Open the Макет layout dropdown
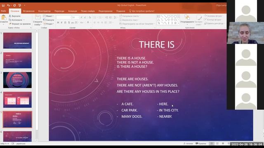The height and width of the screenshot is (148, 264). (x=48, y=16)
